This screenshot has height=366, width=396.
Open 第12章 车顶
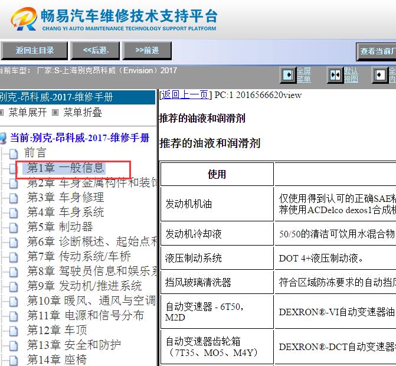(x=57, y=330)
